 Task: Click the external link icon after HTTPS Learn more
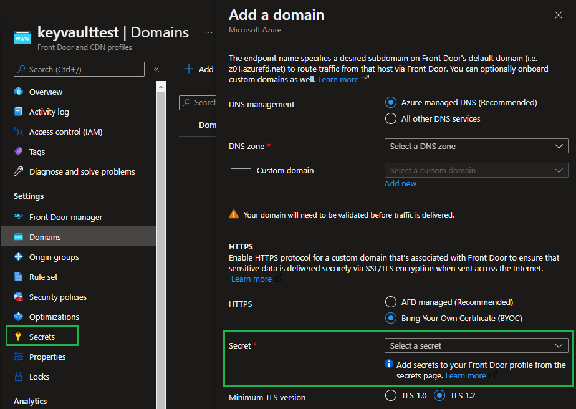pyautogui.click(x=279, y=279)
